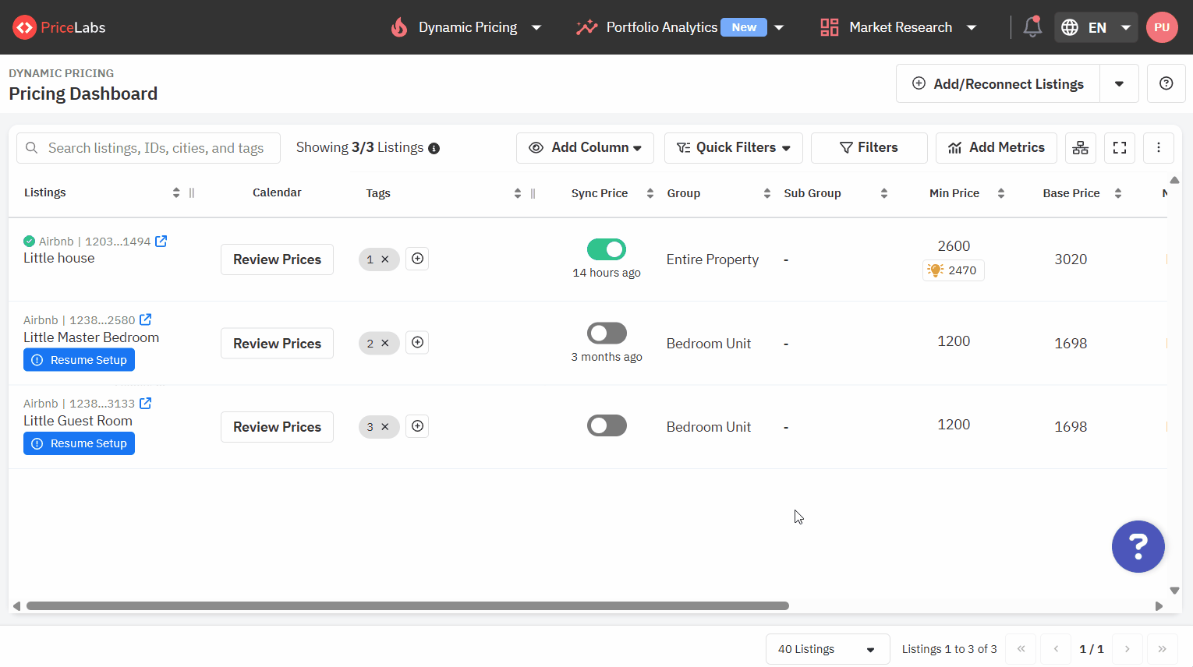
Task: Open the Filters button
Action: point(869,147)
